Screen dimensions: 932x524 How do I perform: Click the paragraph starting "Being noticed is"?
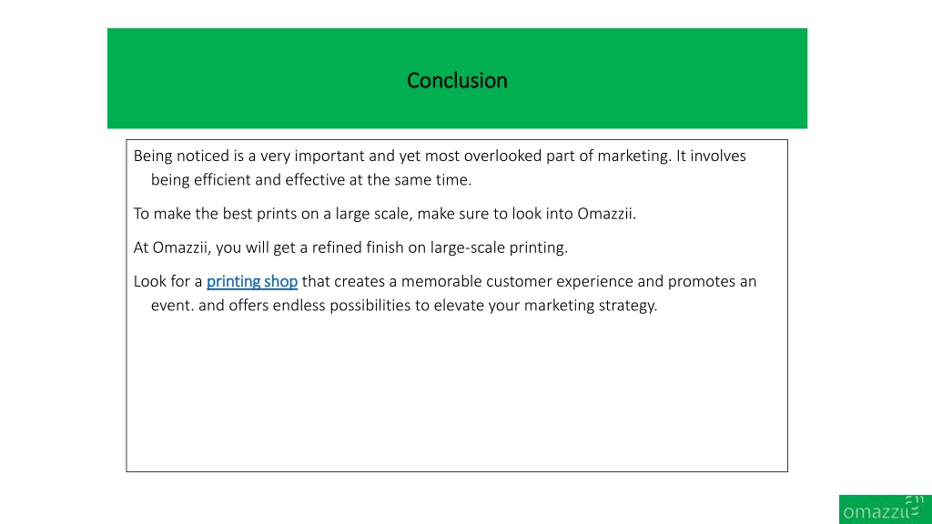(x=440, y=167)
